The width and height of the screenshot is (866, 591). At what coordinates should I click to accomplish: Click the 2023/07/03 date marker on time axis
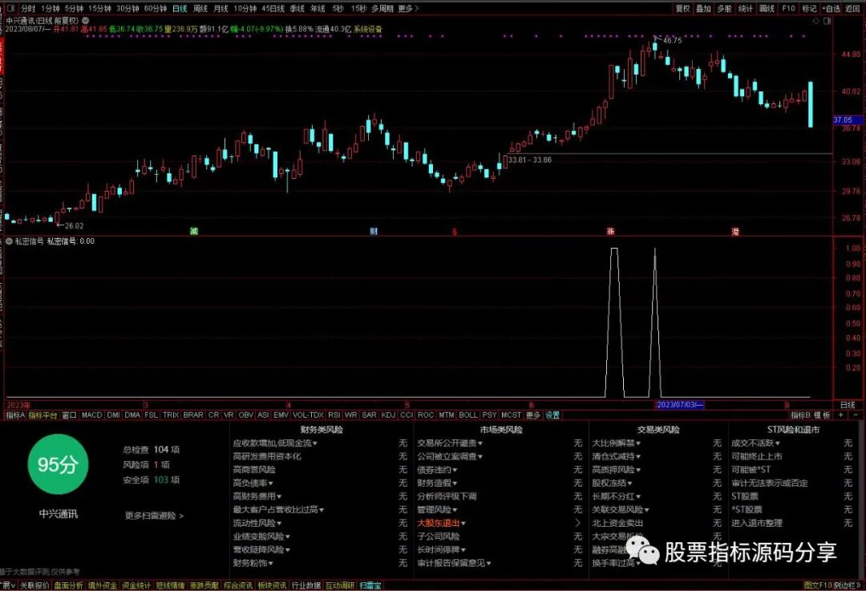[x=680, y=405]
